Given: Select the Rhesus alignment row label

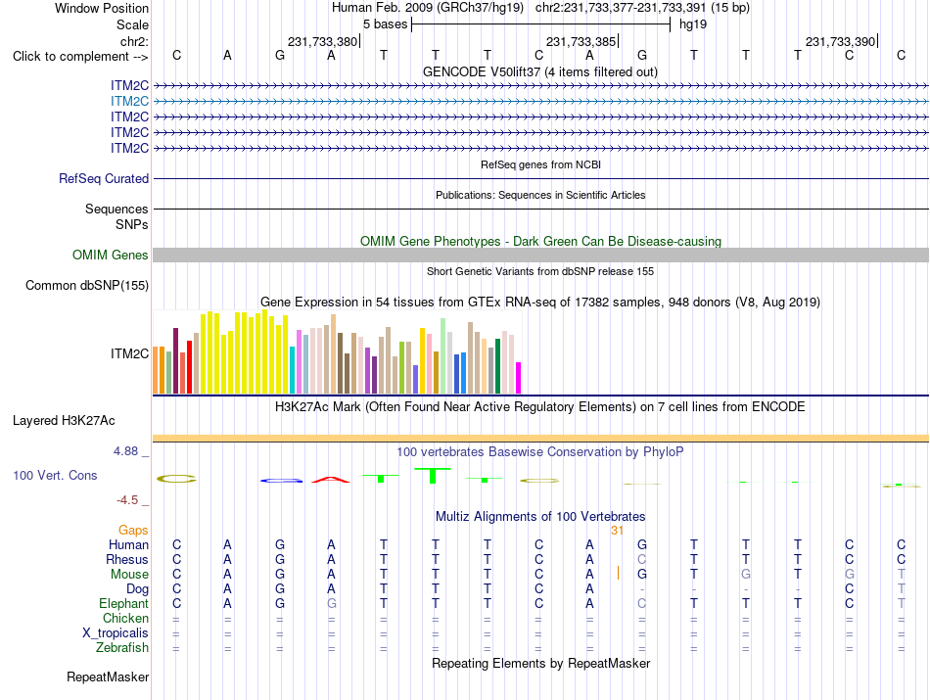Looking at the screenshot, I should 127,559.
